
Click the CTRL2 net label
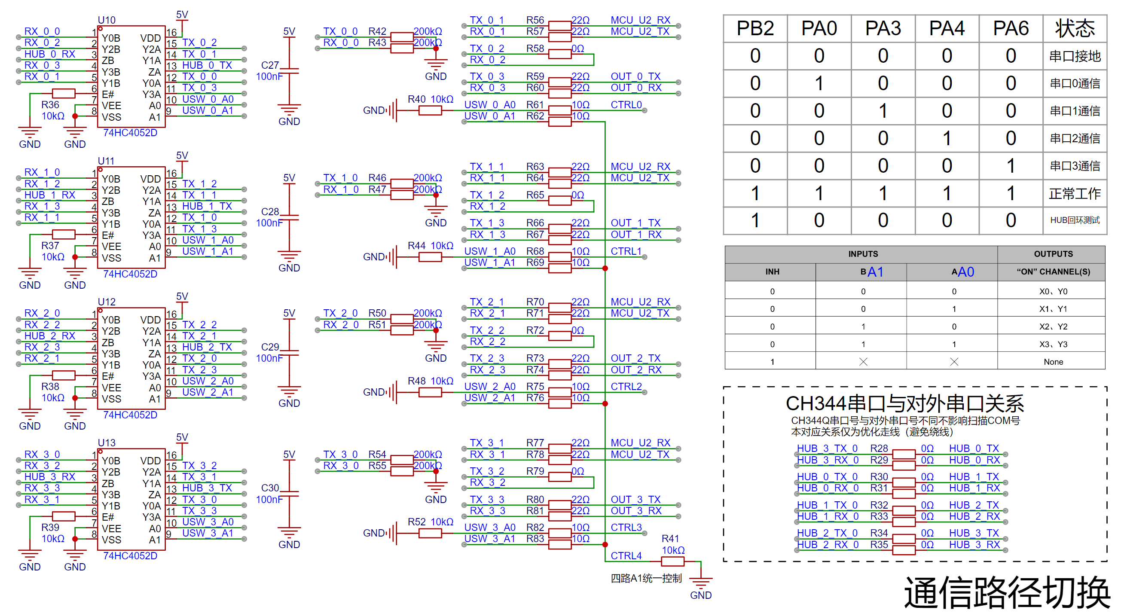(626, 387)
